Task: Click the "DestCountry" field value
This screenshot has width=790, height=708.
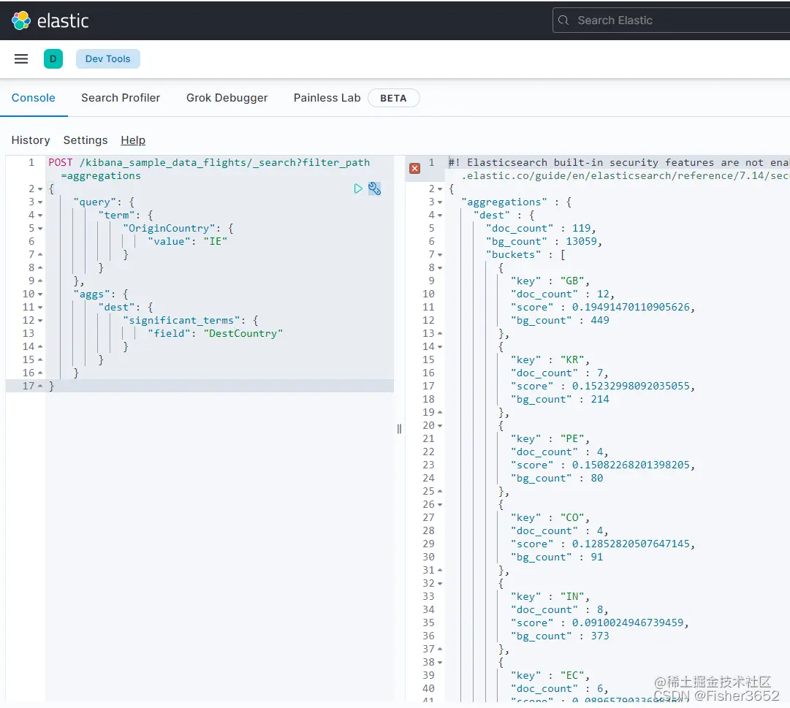Action: tap(243, 333)
